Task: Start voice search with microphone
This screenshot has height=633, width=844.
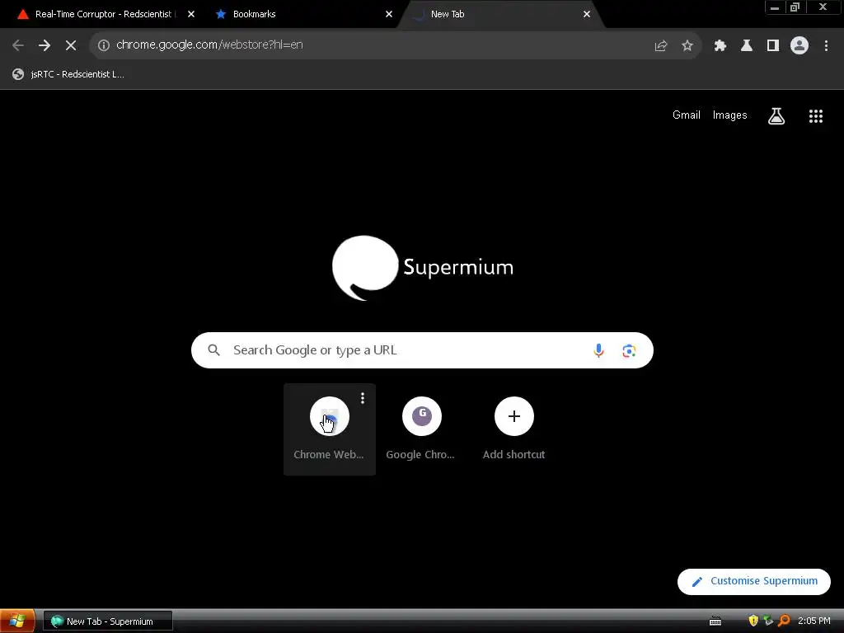Action: click(x=598, y=351)
